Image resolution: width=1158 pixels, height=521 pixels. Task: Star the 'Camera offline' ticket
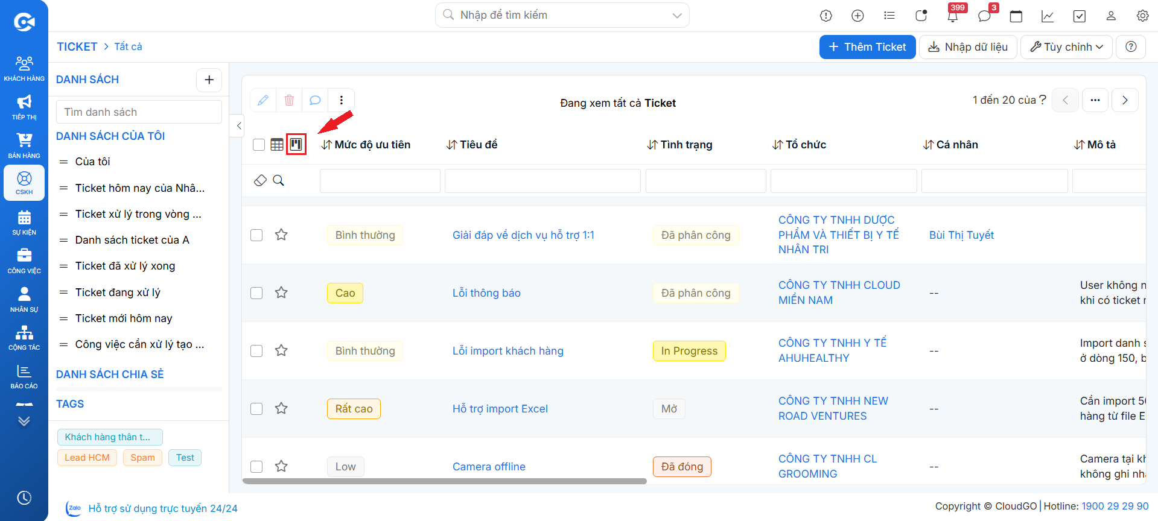click(281, 466)
